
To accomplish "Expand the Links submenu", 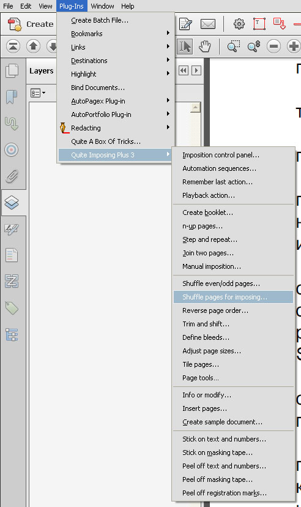I will (114, 47).
